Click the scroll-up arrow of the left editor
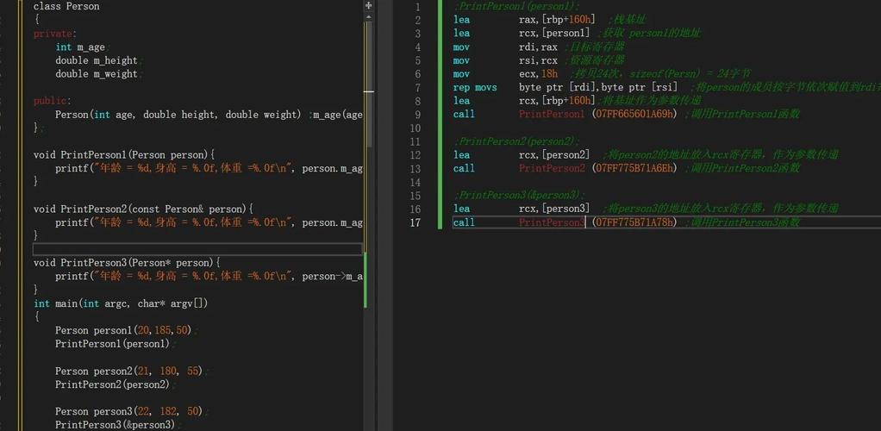 (x=369, y=17)
